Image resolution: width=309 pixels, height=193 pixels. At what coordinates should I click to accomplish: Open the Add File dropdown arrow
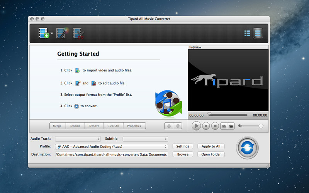[52, 33]
